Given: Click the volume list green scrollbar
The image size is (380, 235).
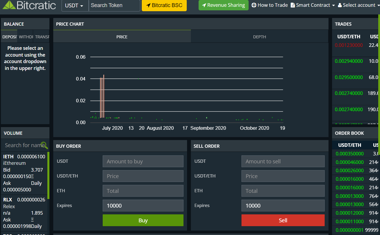Looking at the screenshot, I should pyautogui.click(x=48, y=175).
